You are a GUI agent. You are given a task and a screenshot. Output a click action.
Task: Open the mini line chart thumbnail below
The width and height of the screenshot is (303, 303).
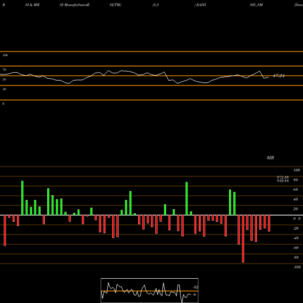tap(150, 290)
